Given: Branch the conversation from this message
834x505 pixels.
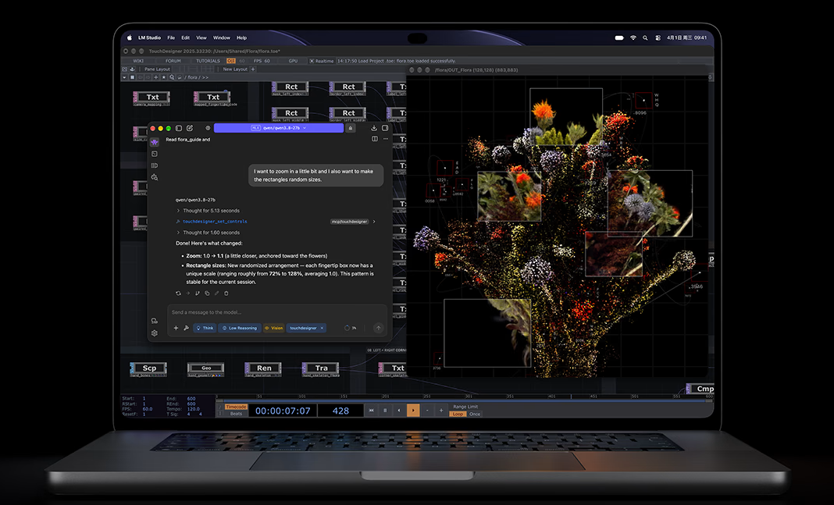Looking at the screenshot, I should click(x=198, y=293).
